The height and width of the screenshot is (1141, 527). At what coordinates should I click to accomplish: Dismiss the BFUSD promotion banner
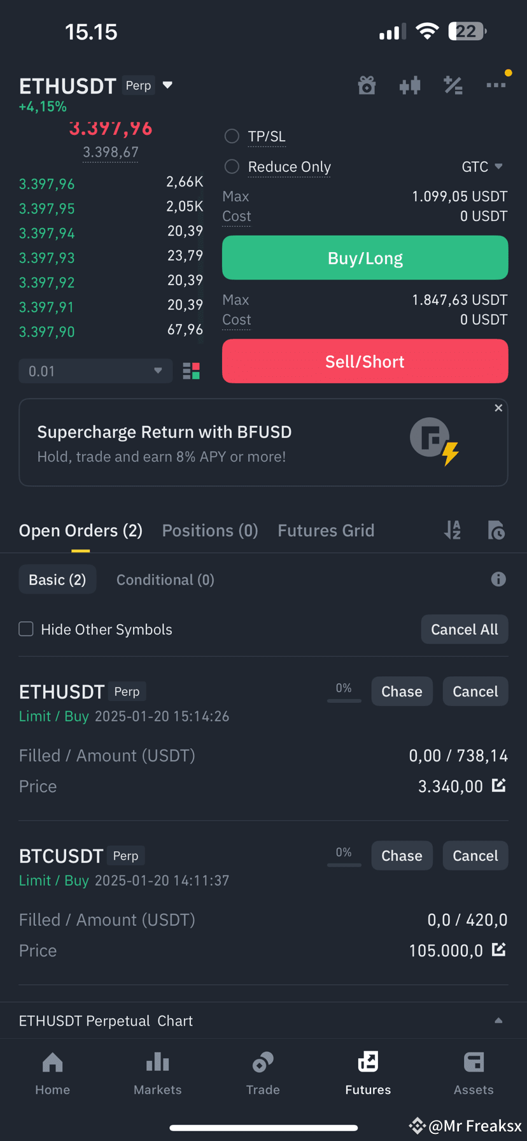click(x=498, y=408)
